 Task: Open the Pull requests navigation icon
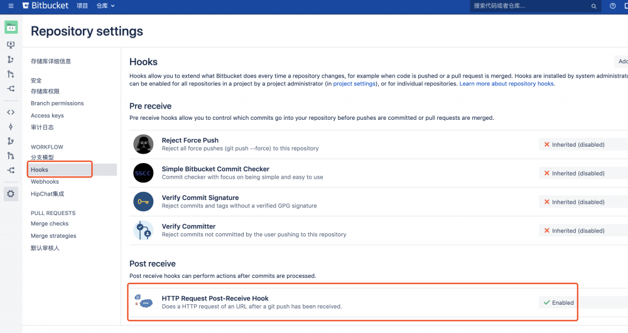[11, 156]
